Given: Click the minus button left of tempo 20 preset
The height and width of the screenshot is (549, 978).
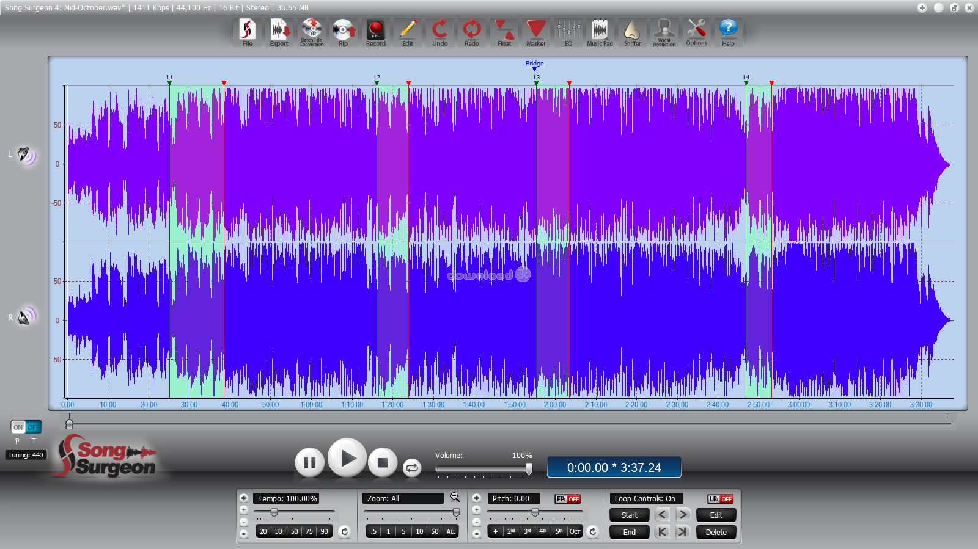Looking at the screenshot, I should tap(243, 534).
